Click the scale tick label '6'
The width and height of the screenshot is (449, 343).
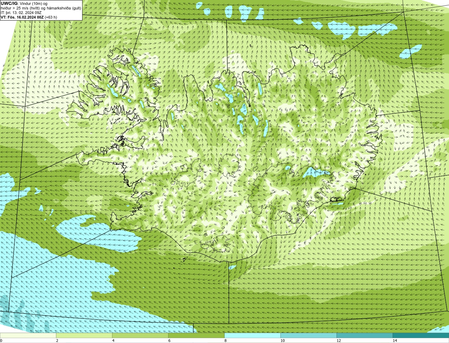(169, 341)
